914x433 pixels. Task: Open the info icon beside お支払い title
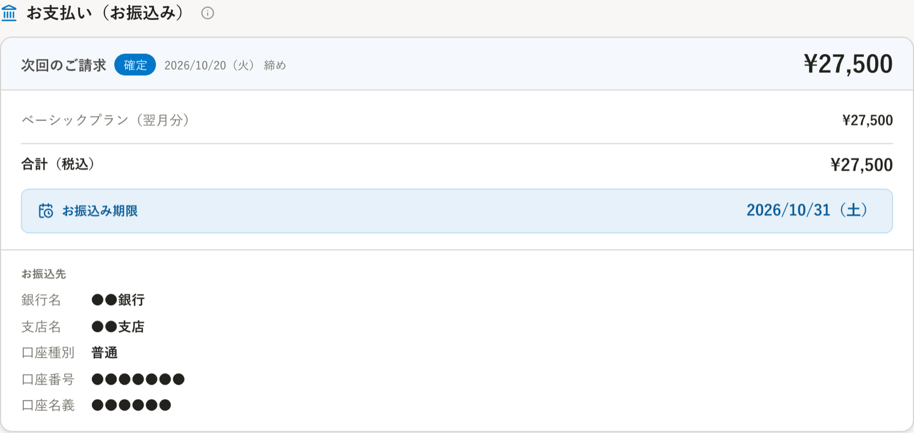coord(207,13)
